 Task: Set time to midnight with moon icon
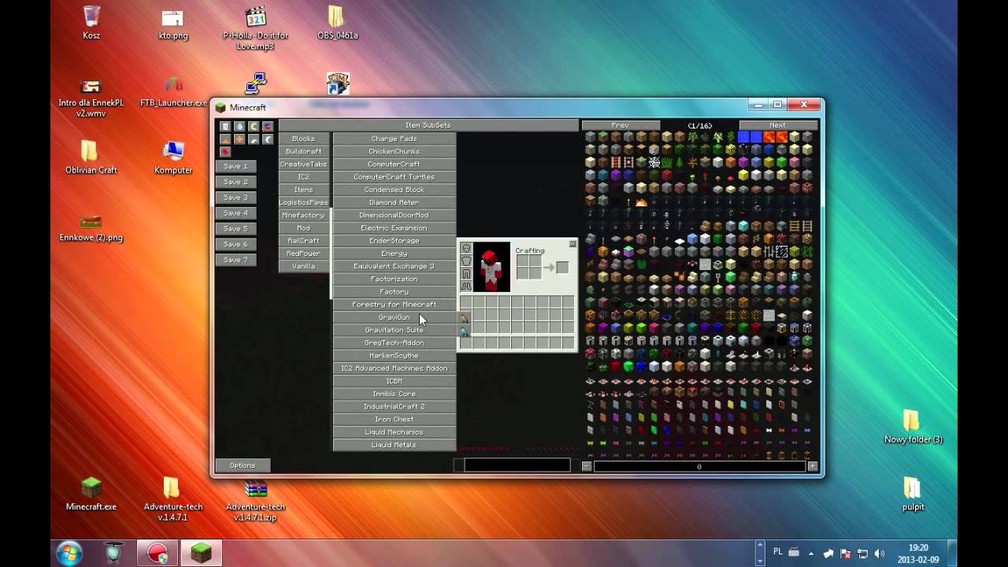click(x=268, y=139)
